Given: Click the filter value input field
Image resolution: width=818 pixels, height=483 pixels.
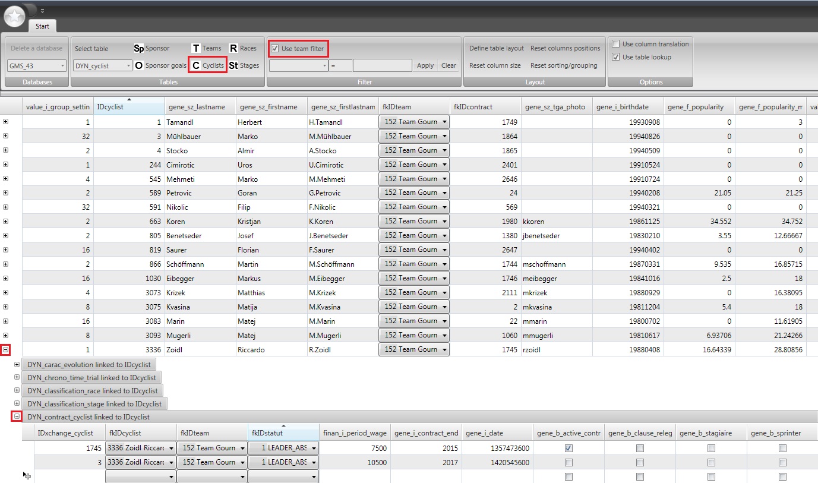Looking at the screenshot, I should (x=382, y=66).
